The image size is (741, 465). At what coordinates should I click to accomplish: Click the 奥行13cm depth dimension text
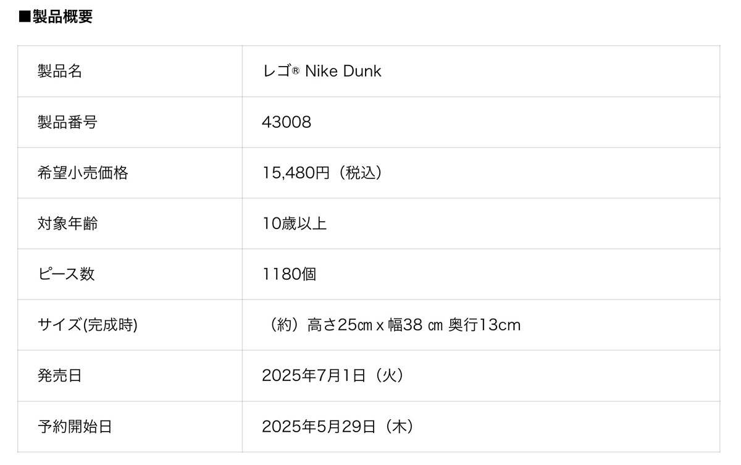click(x=485, y=325)
